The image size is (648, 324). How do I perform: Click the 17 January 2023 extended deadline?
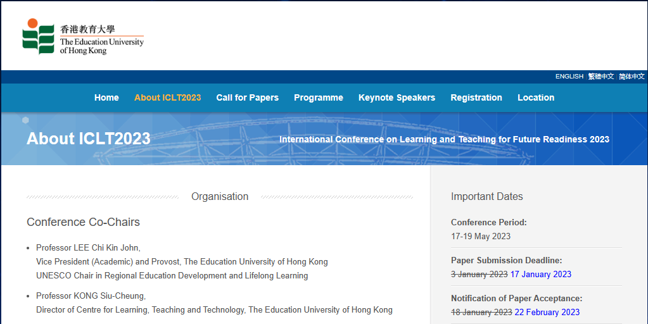[x=540, y=274]
